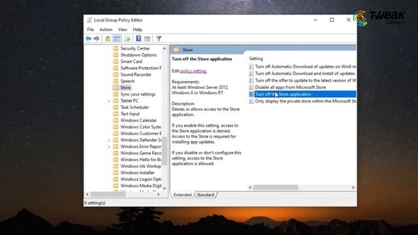This screenshot has height=235, width=418.
Task: Select Software Protection Platform folder
Action: point(141,68)
